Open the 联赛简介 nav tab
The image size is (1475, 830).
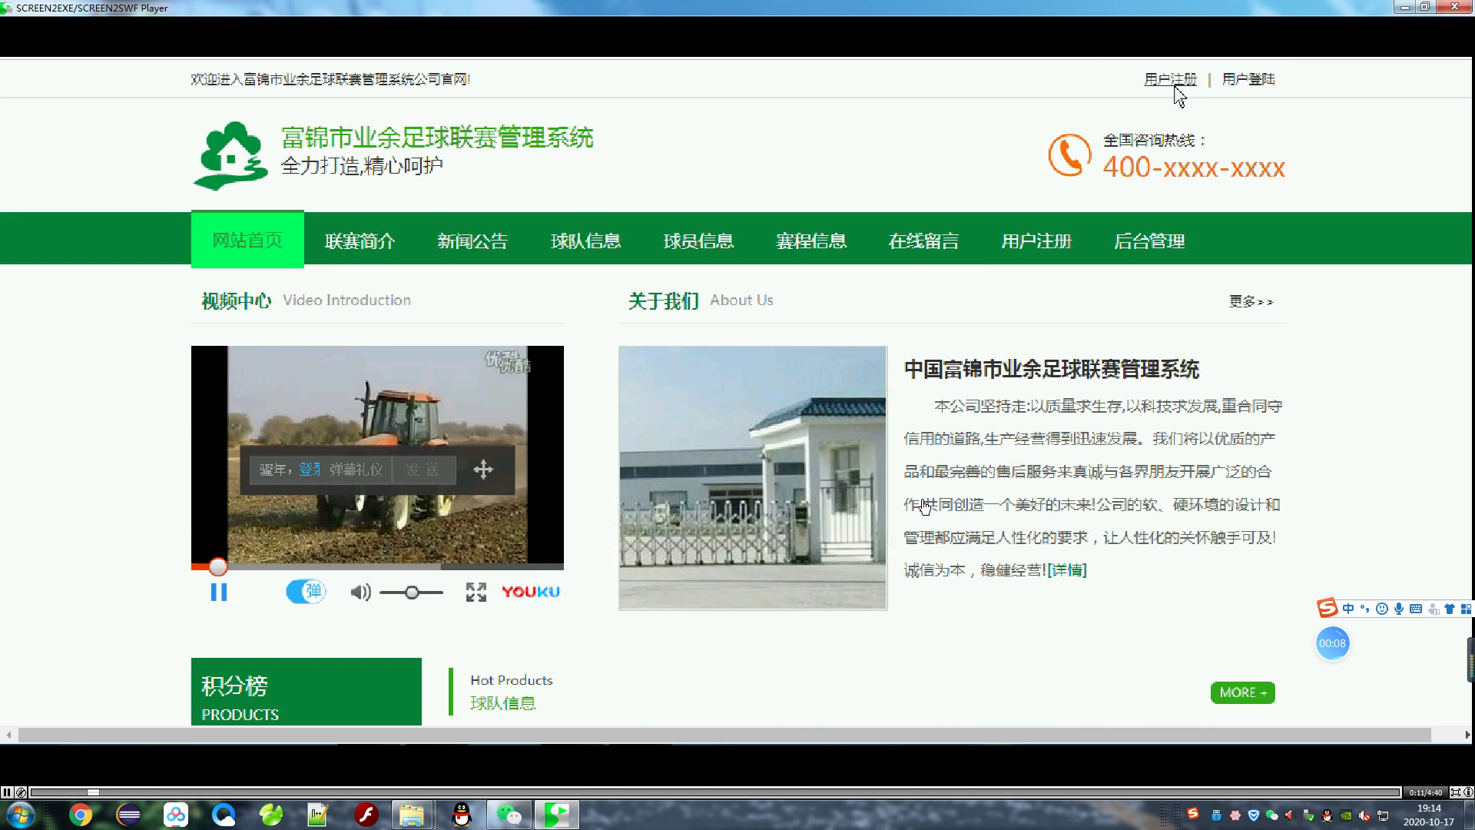(x=360, y=241)
